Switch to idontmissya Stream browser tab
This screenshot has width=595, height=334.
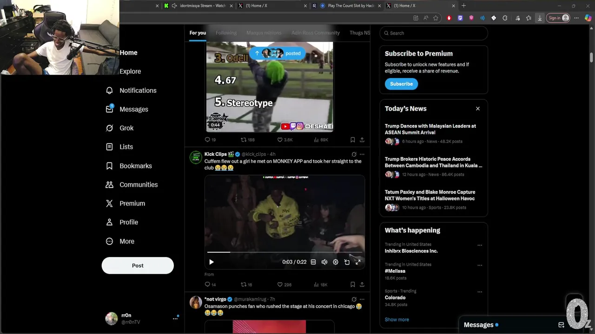[x=198, y=6]
